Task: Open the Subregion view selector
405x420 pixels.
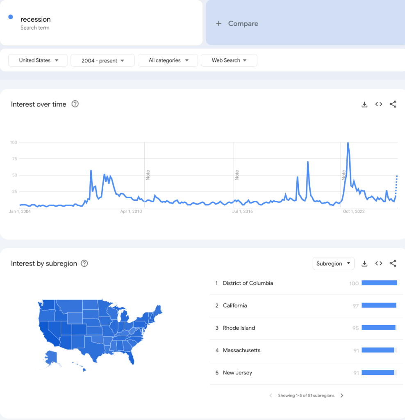Action: (333, 264)
